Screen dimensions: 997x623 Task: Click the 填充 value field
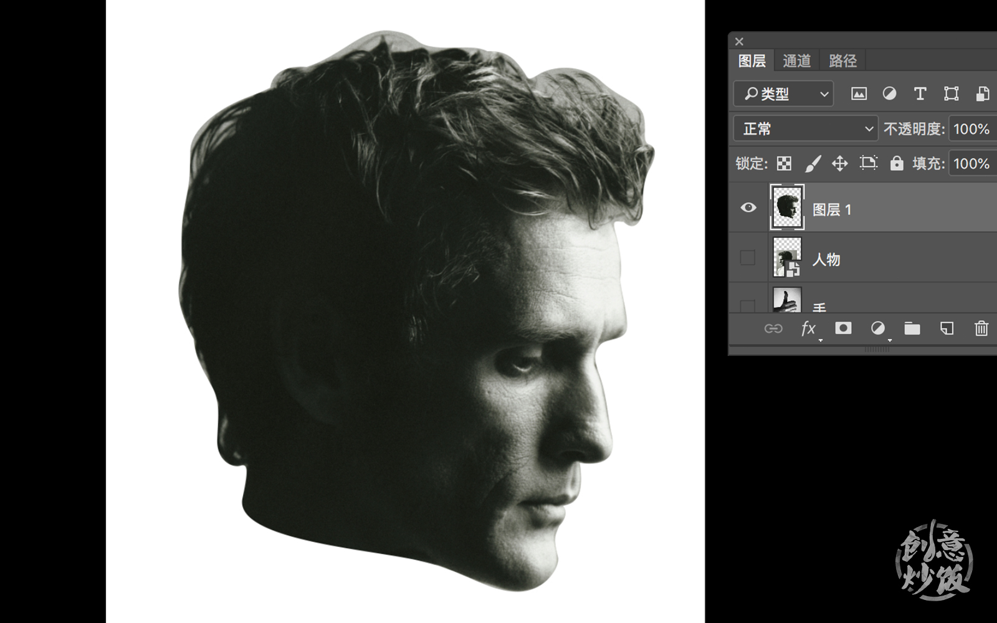click(x=973, y=164)
